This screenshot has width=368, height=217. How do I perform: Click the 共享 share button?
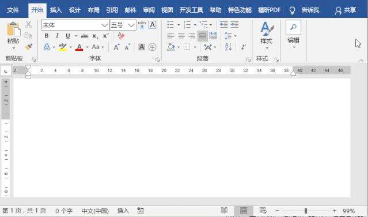346,10
